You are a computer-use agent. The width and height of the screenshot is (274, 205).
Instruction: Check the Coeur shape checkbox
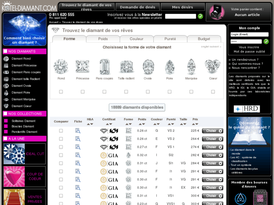click(x=213, y=92)
